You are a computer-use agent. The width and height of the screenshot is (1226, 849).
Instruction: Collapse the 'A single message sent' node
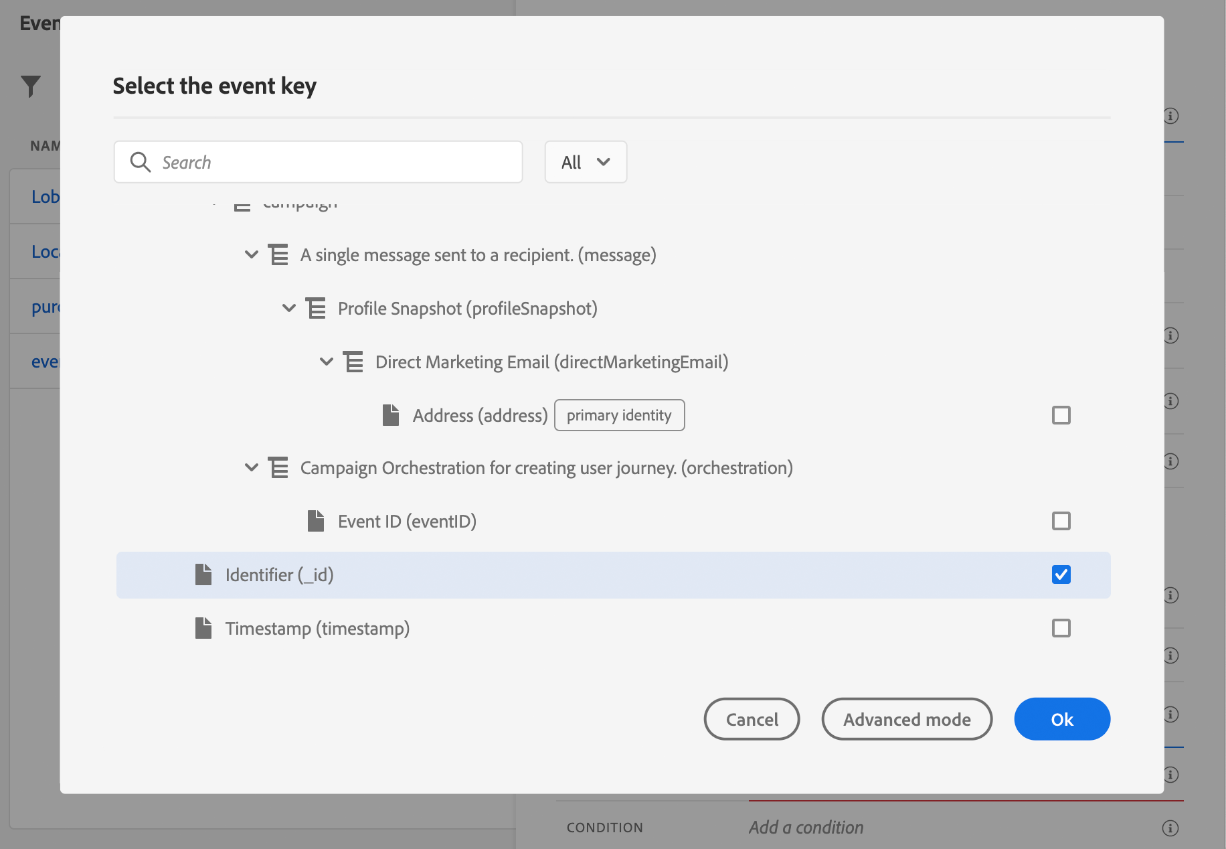252,254
